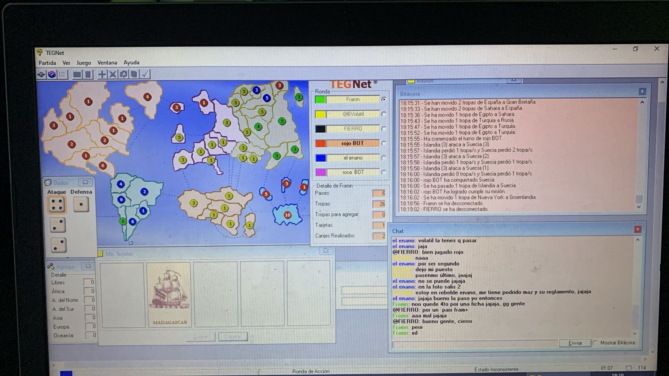Click the blue el enano color swatch
This screenshot has height=376, width=669.
(321, 158)
